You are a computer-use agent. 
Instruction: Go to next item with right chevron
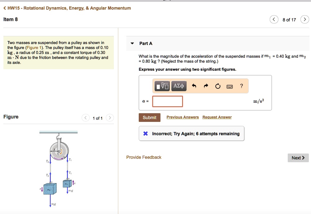point(304,19)
